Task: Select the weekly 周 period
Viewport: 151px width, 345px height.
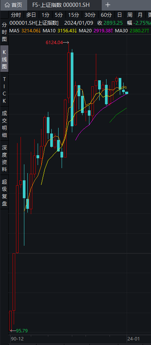Action: coord(130,15)
